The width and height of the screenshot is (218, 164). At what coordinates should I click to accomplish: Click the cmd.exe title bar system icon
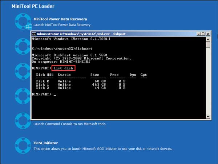[34, 34]
